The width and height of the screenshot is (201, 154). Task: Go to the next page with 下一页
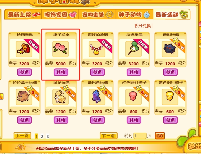[109, 136]
